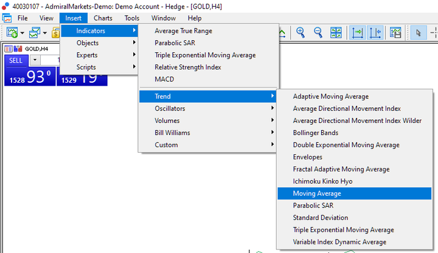The width and height of the screenshot is (438, 253).
Task: Open the File menu
Action: 23,18
